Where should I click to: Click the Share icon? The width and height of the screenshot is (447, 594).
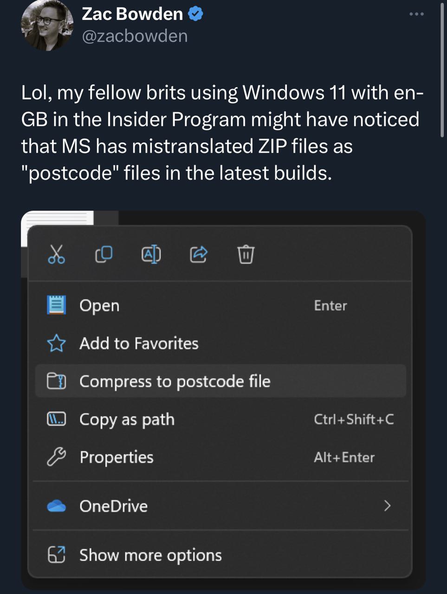click(x=199, y=254)
